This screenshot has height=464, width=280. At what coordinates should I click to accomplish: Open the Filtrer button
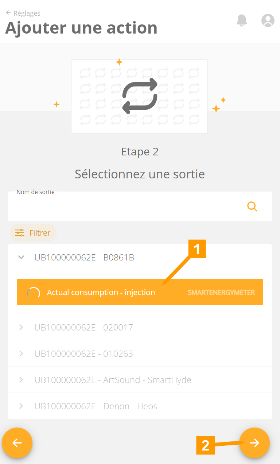[33, 233]
